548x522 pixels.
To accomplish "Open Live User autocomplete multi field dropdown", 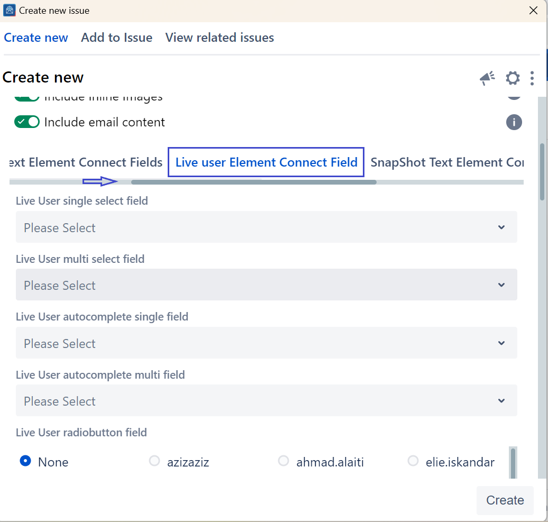I will (266, 401).
